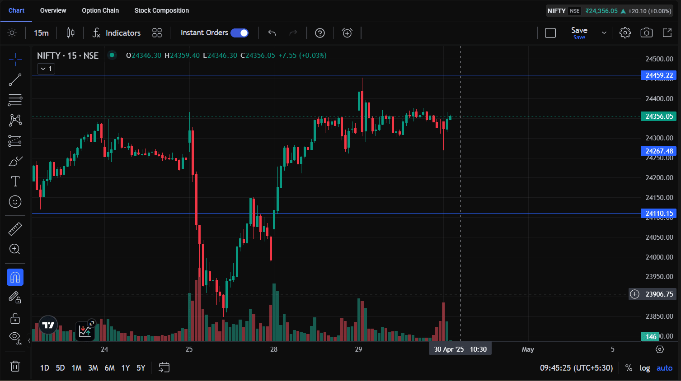Click the zoom in tool

coord(15,249)
